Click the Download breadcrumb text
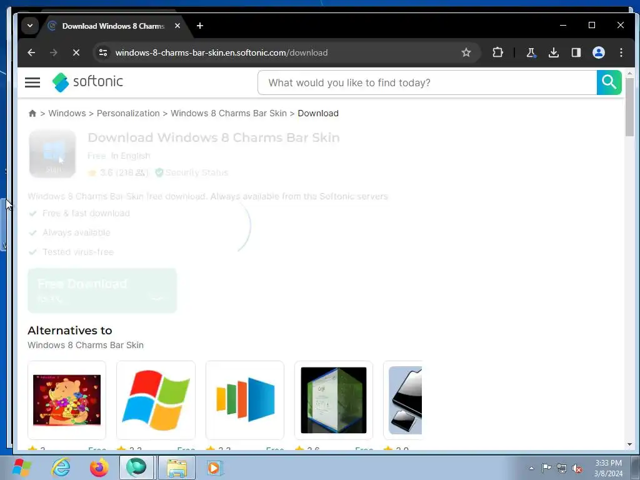The width and height of the screenshot is (640, 480). 318,114
